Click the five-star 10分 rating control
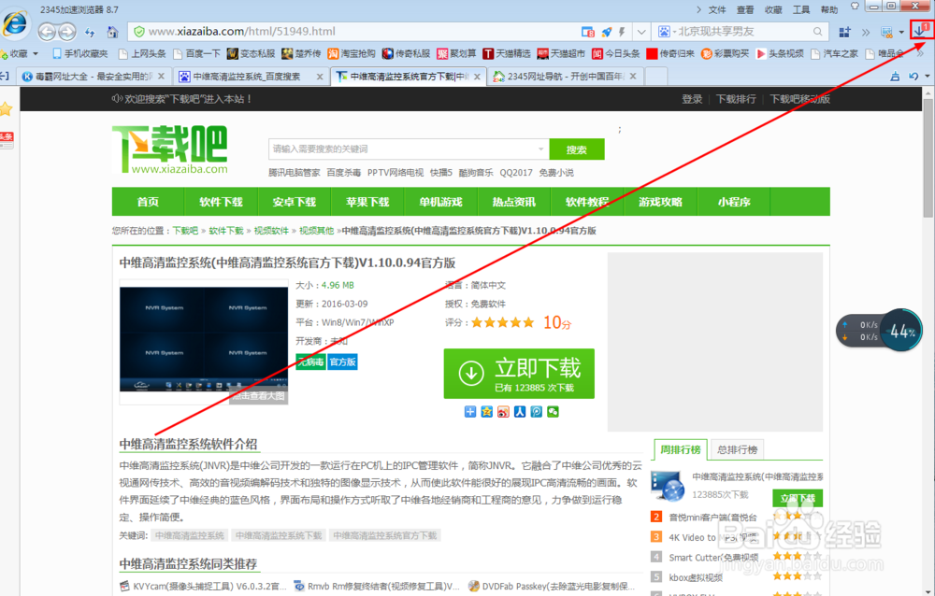The image size is (935, 596). [502, 321]
